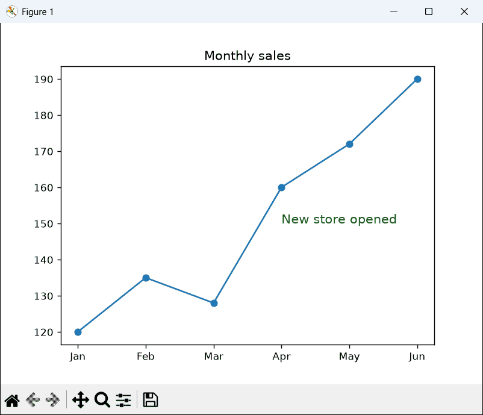Go forward to next view arrow
This screenshot has width=483, height=415.
tap(52, 400)
